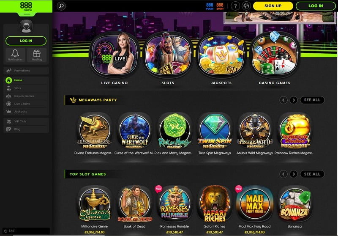Show next Megaways Party games
This screenshot has width=338, height=236.
click(294, 100)
